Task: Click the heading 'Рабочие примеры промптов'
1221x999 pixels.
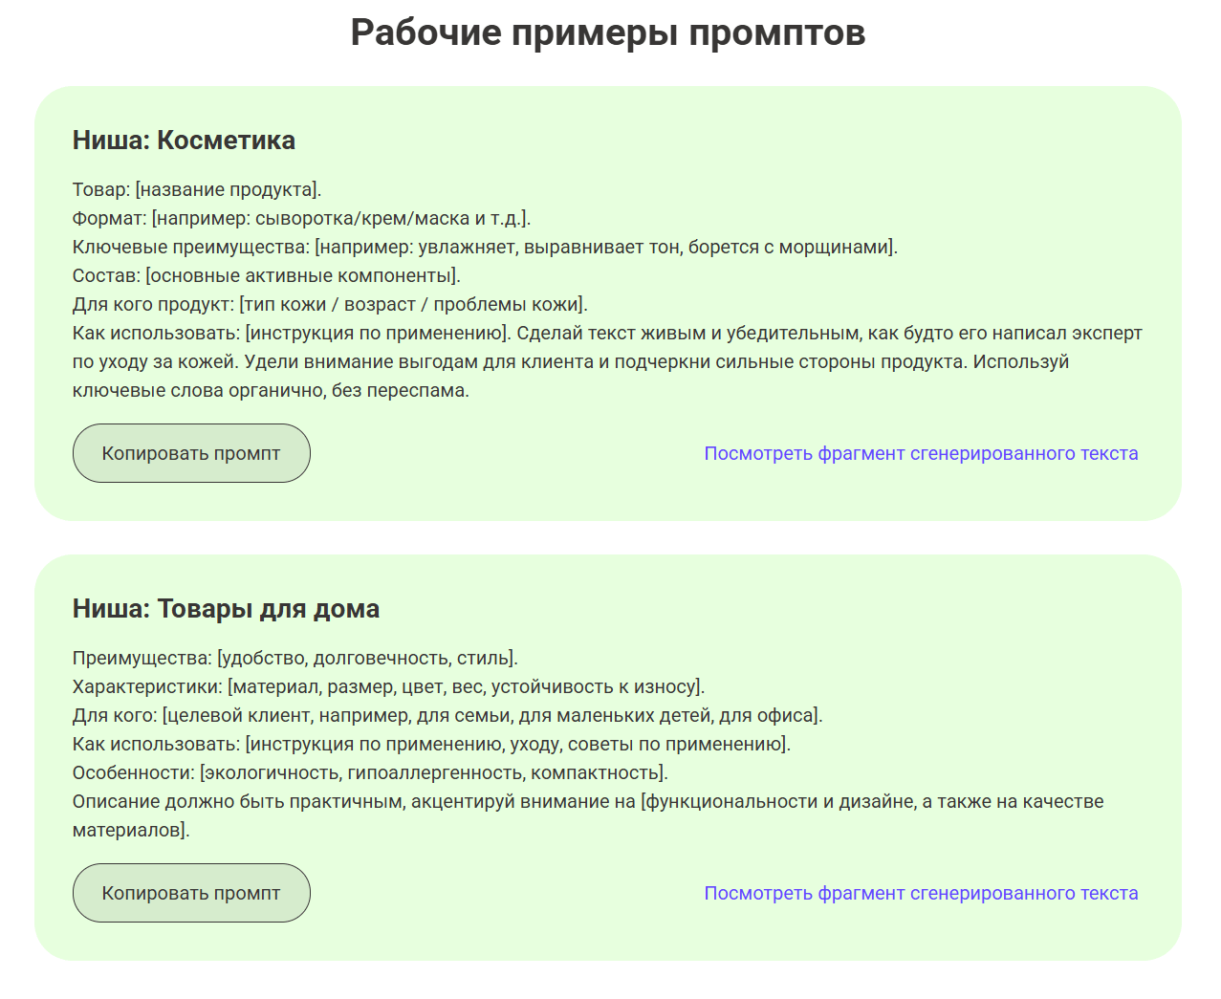Action: coord(608,33)
